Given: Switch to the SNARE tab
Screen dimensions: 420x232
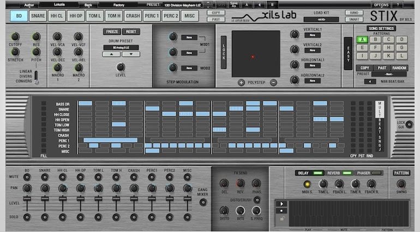Looking at the screenshot, I should (38, 16).
